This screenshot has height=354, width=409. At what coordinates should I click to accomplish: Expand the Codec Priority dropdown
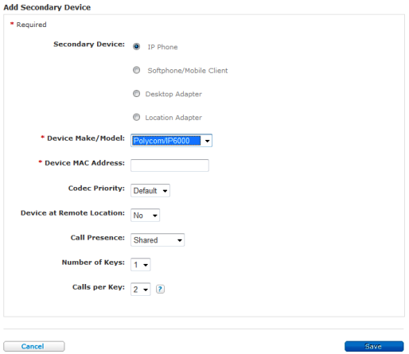150,191
